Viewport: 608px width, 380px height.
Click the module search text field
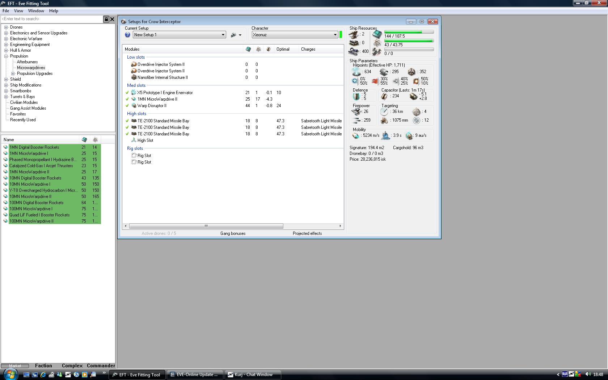52,19
